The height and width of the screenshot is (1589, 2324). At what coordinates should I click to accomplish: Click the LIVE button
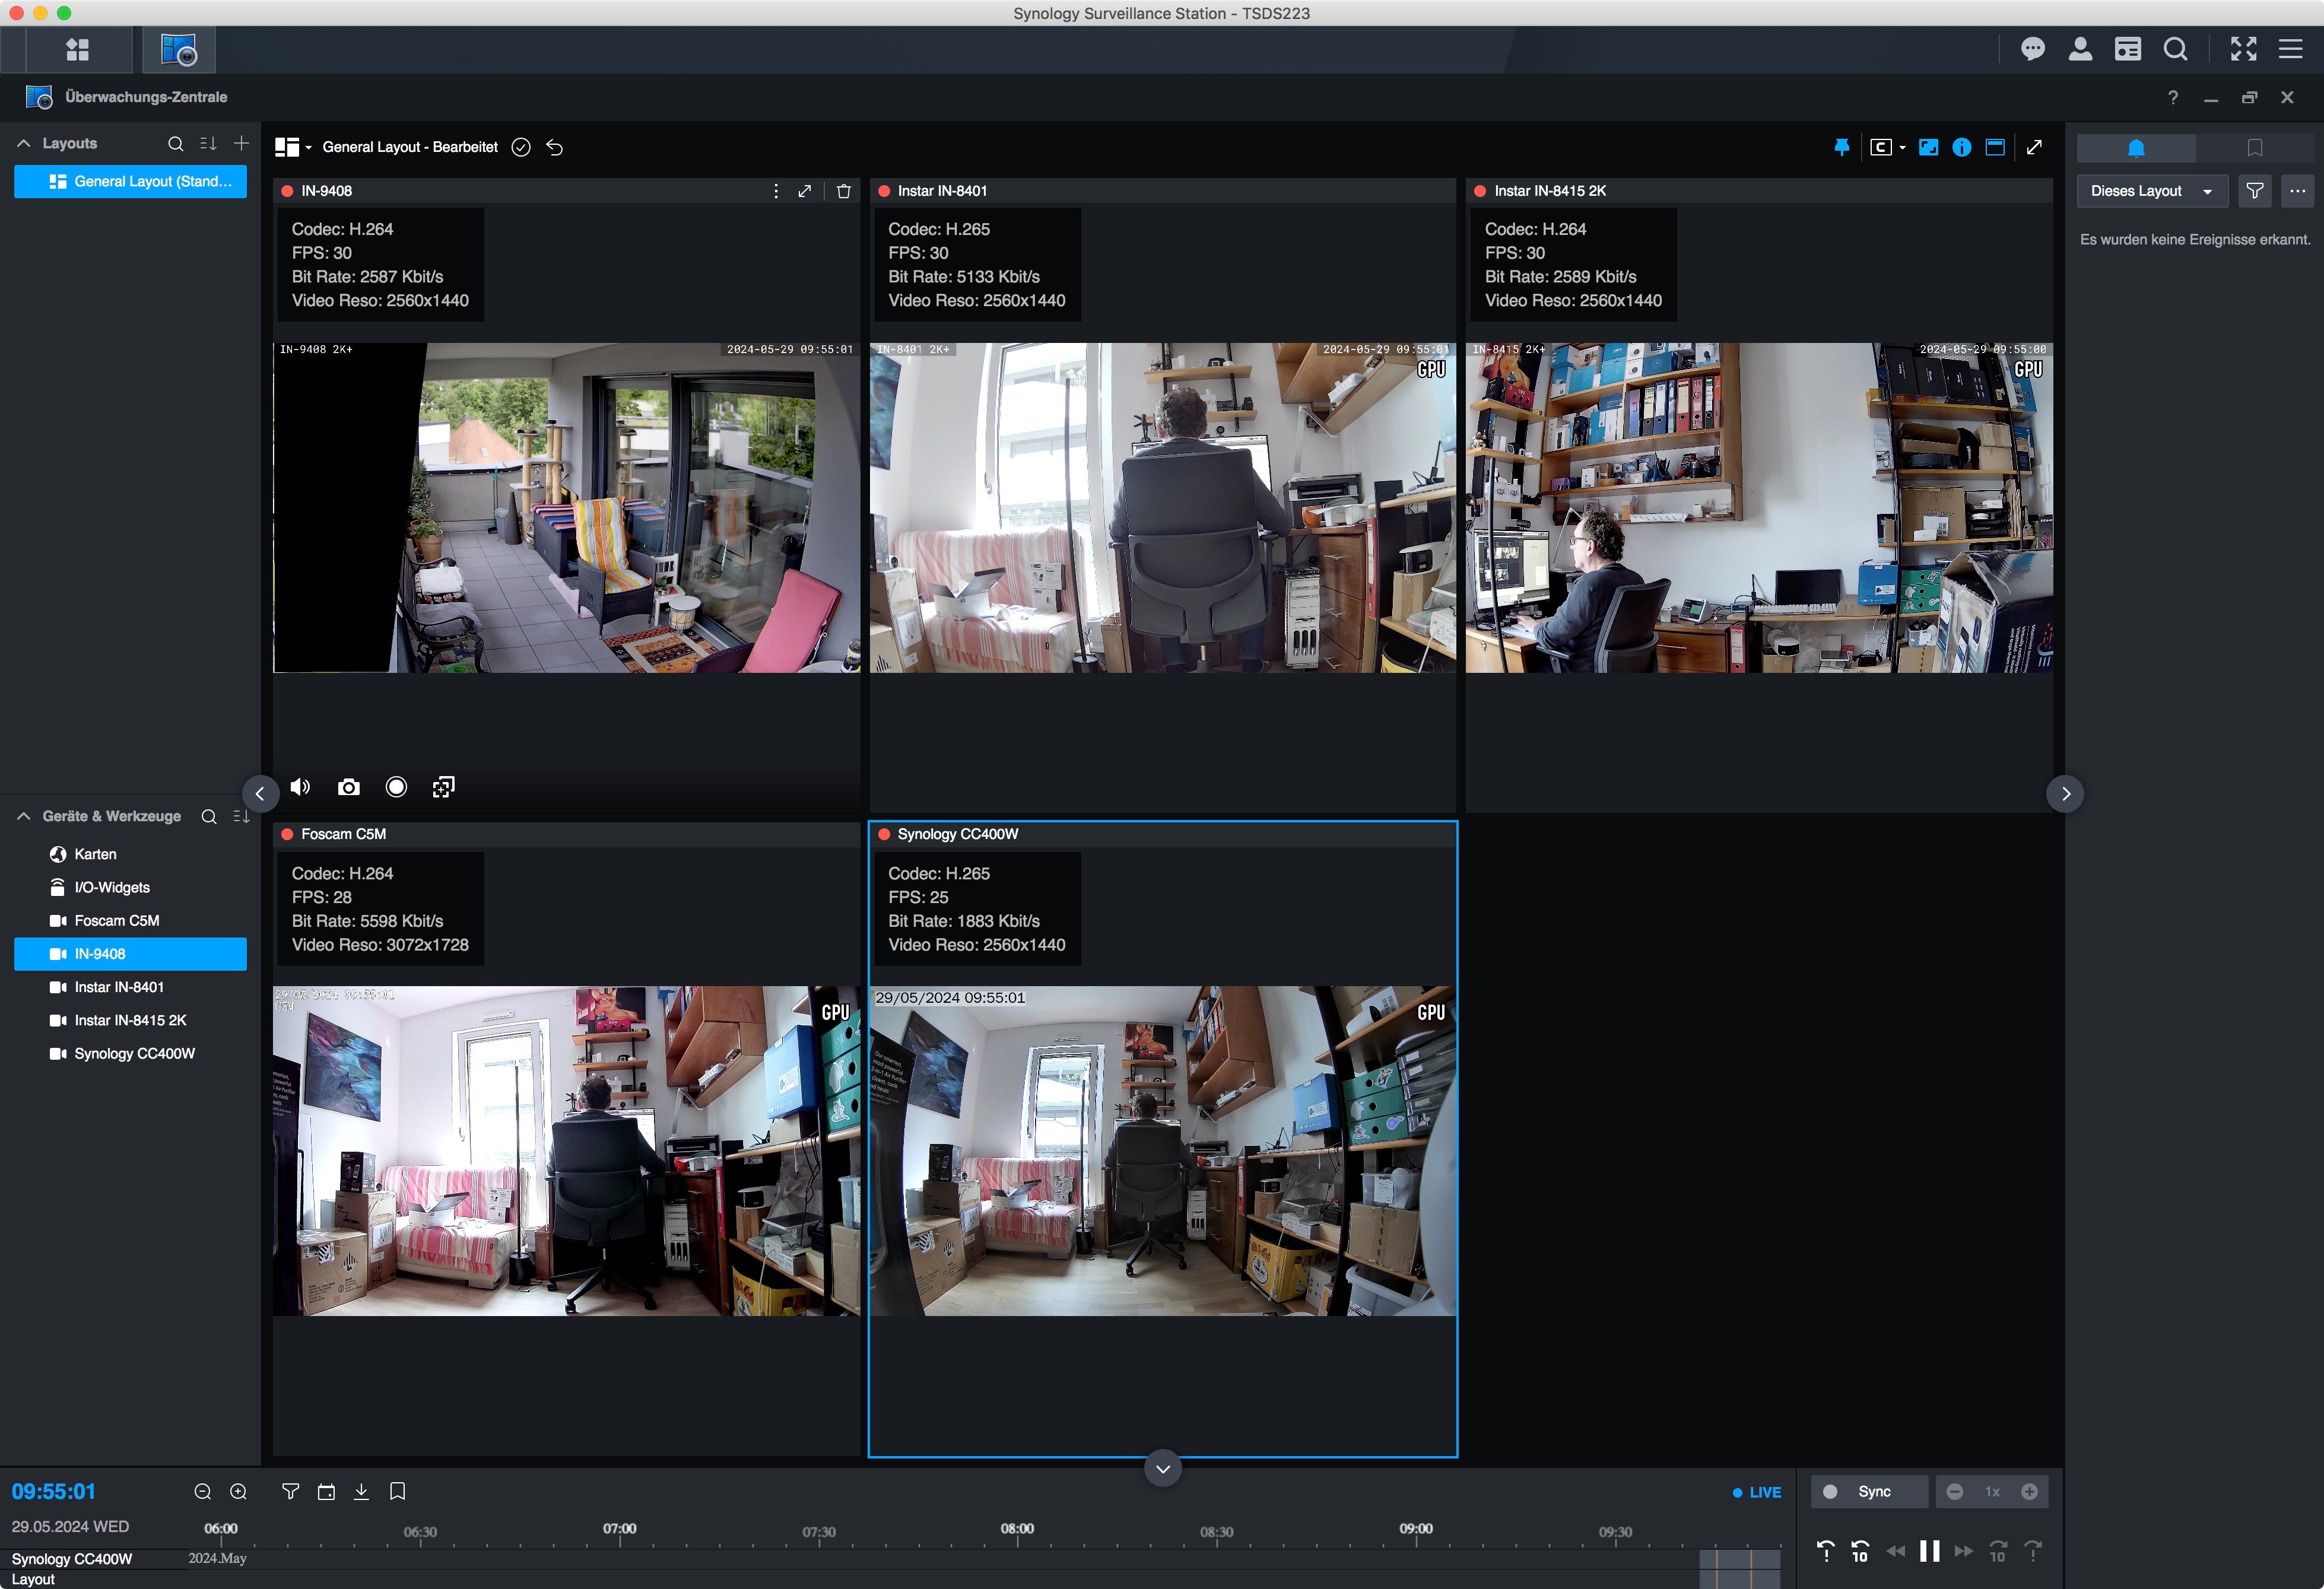pyautogui.click(x=1757, y=1491)
